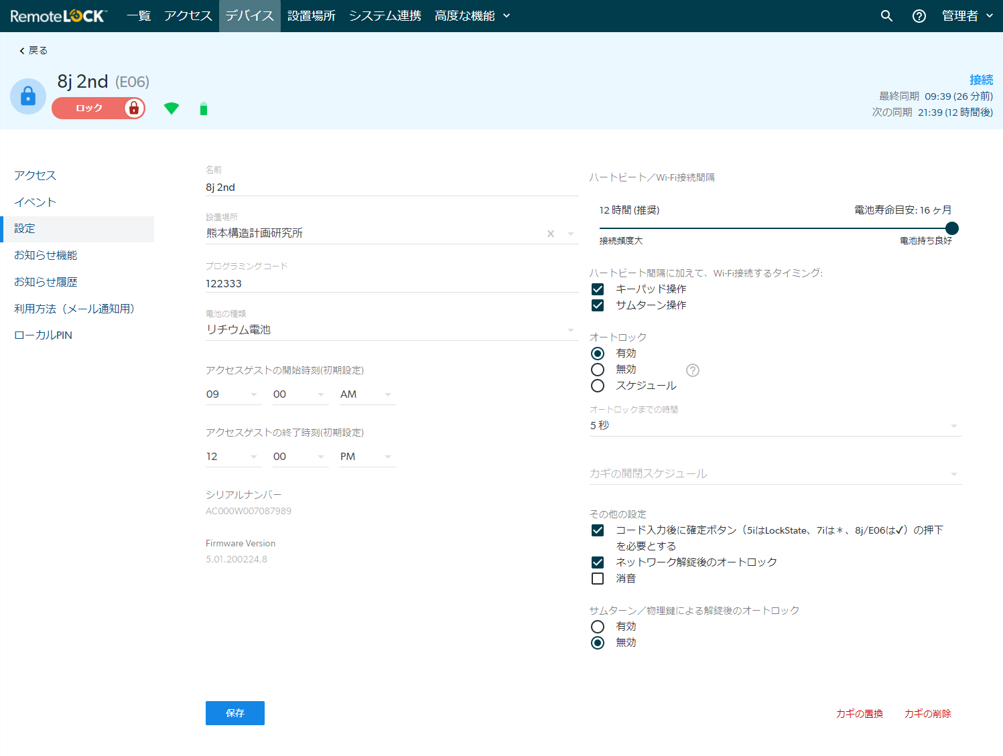Select オートロック スケジュール radio button
This screenshot has height=756, width=1003.
[x=598, y=386]
